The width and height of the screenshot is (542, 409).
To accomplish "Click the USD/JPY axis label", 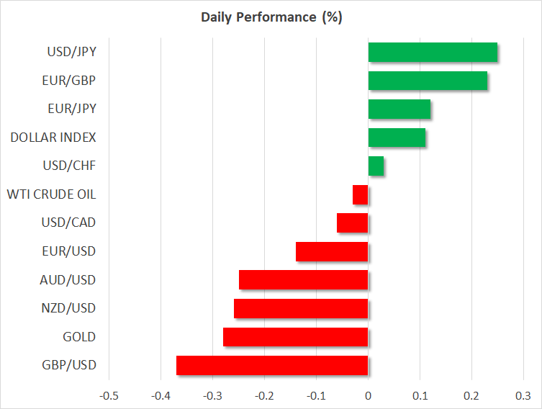I will click(x=71, y=52).
